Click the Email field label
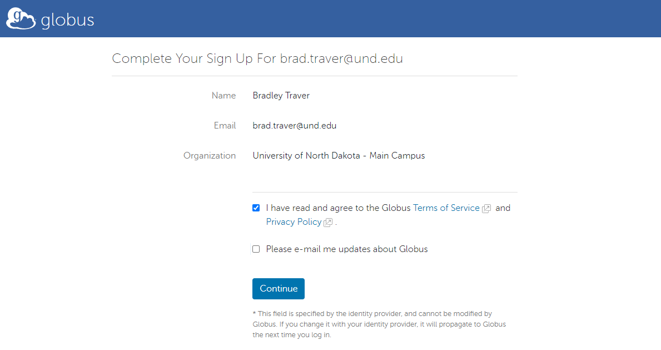The height and width of the screenshot is (350, 661). point(225,126)
